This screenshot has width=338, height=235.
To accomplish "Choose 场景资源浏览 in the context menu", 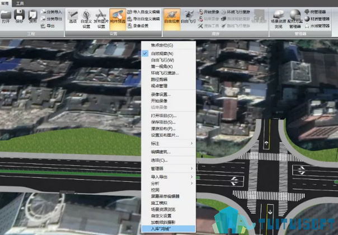I will [168, 209].
